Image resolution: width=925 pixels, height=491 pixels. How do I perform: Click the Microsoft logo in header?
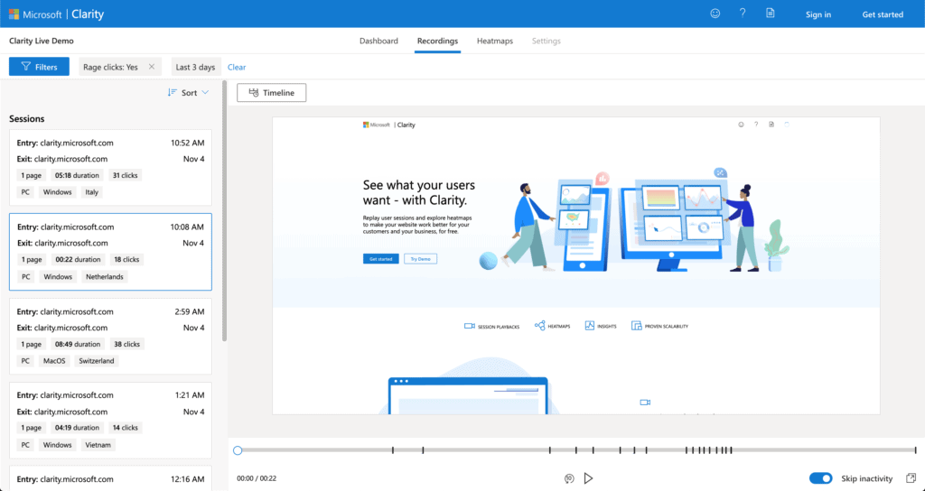click(35, 14)
